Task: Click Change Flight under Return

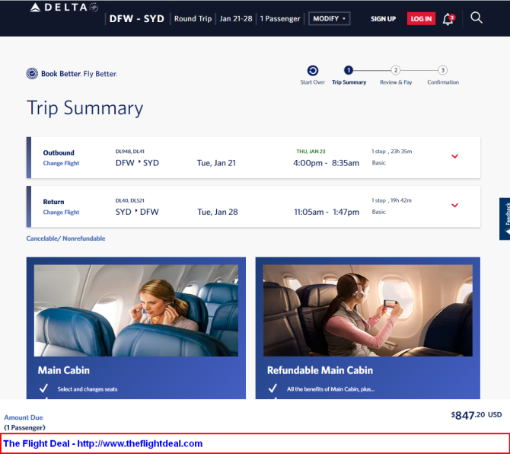Action: (61, 213)
